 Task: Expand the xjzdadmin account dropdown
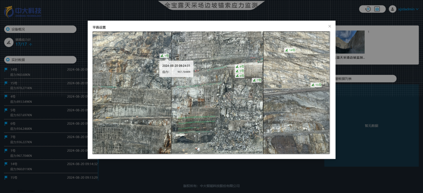click(408, 9)
